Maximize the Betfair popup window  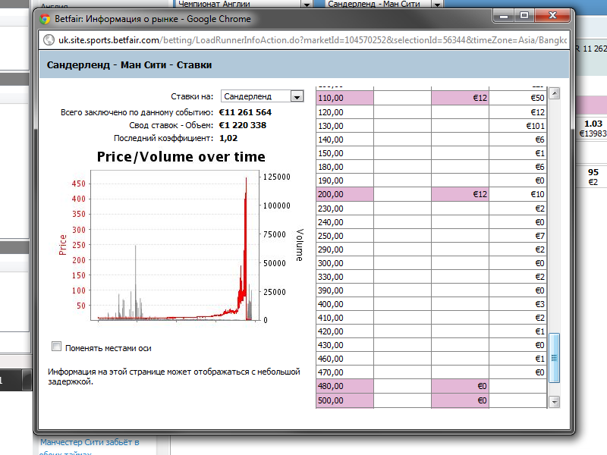pos(524,16)
